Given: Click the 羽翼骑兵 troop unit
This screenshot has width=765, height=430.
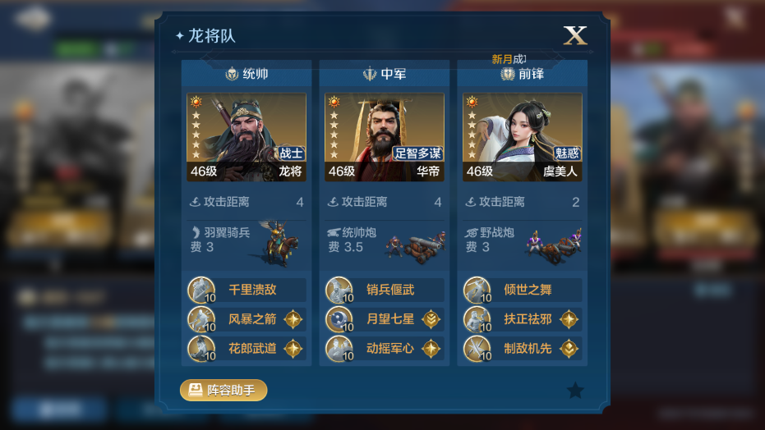Looking at the screenshot, I should (x=247, y=243).
